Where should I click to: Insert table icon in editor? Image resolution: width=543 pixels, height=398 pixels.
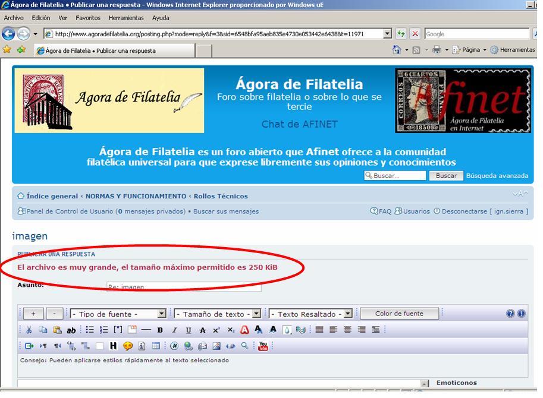pos(156,346)
